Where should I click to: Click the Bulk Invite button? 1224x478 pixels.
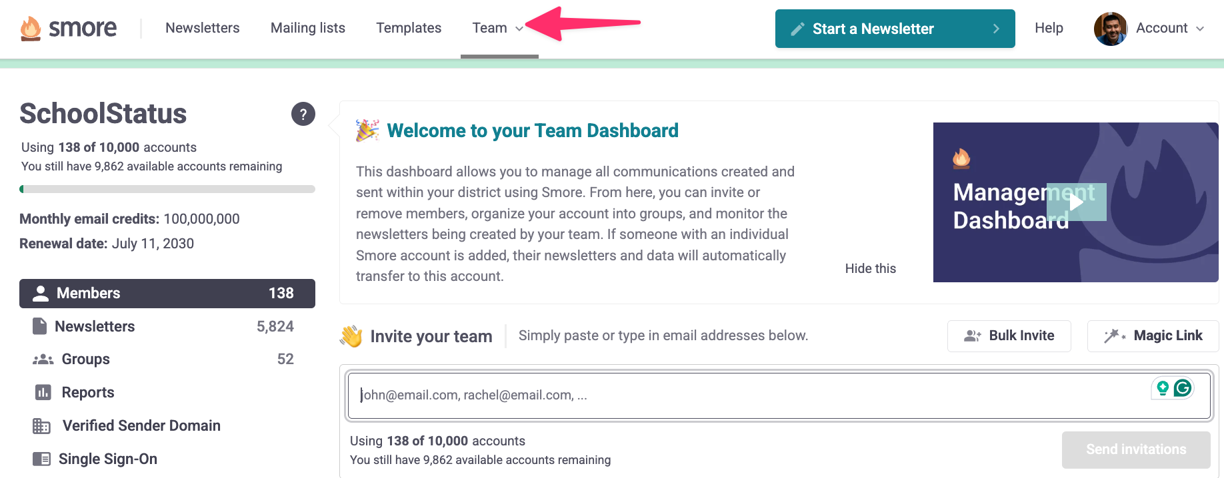1009,336
